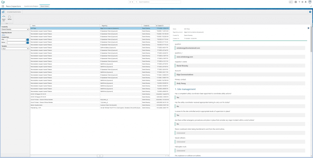Click the Before date input field

(x=17, y=43)
